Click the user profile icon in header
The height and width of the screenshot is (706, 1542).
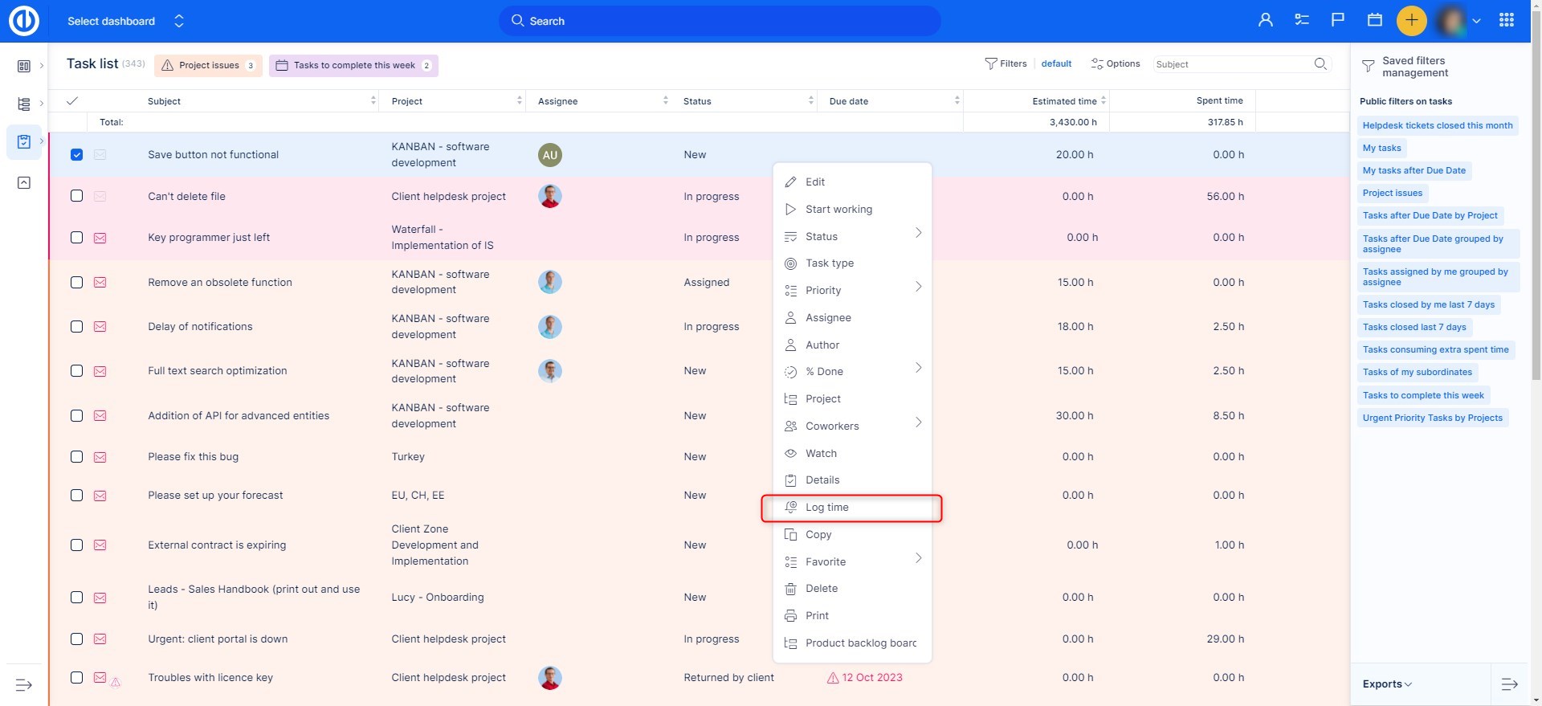pyautogui.click(x=1265, y=21)
